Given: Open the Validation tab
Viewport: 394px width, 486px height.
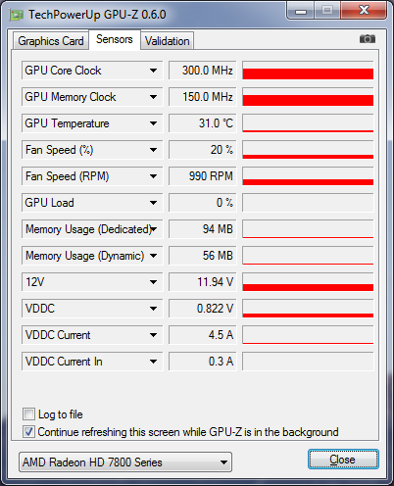Looking at the screenshot, I should pyautogui.click(x=168, y=41).
